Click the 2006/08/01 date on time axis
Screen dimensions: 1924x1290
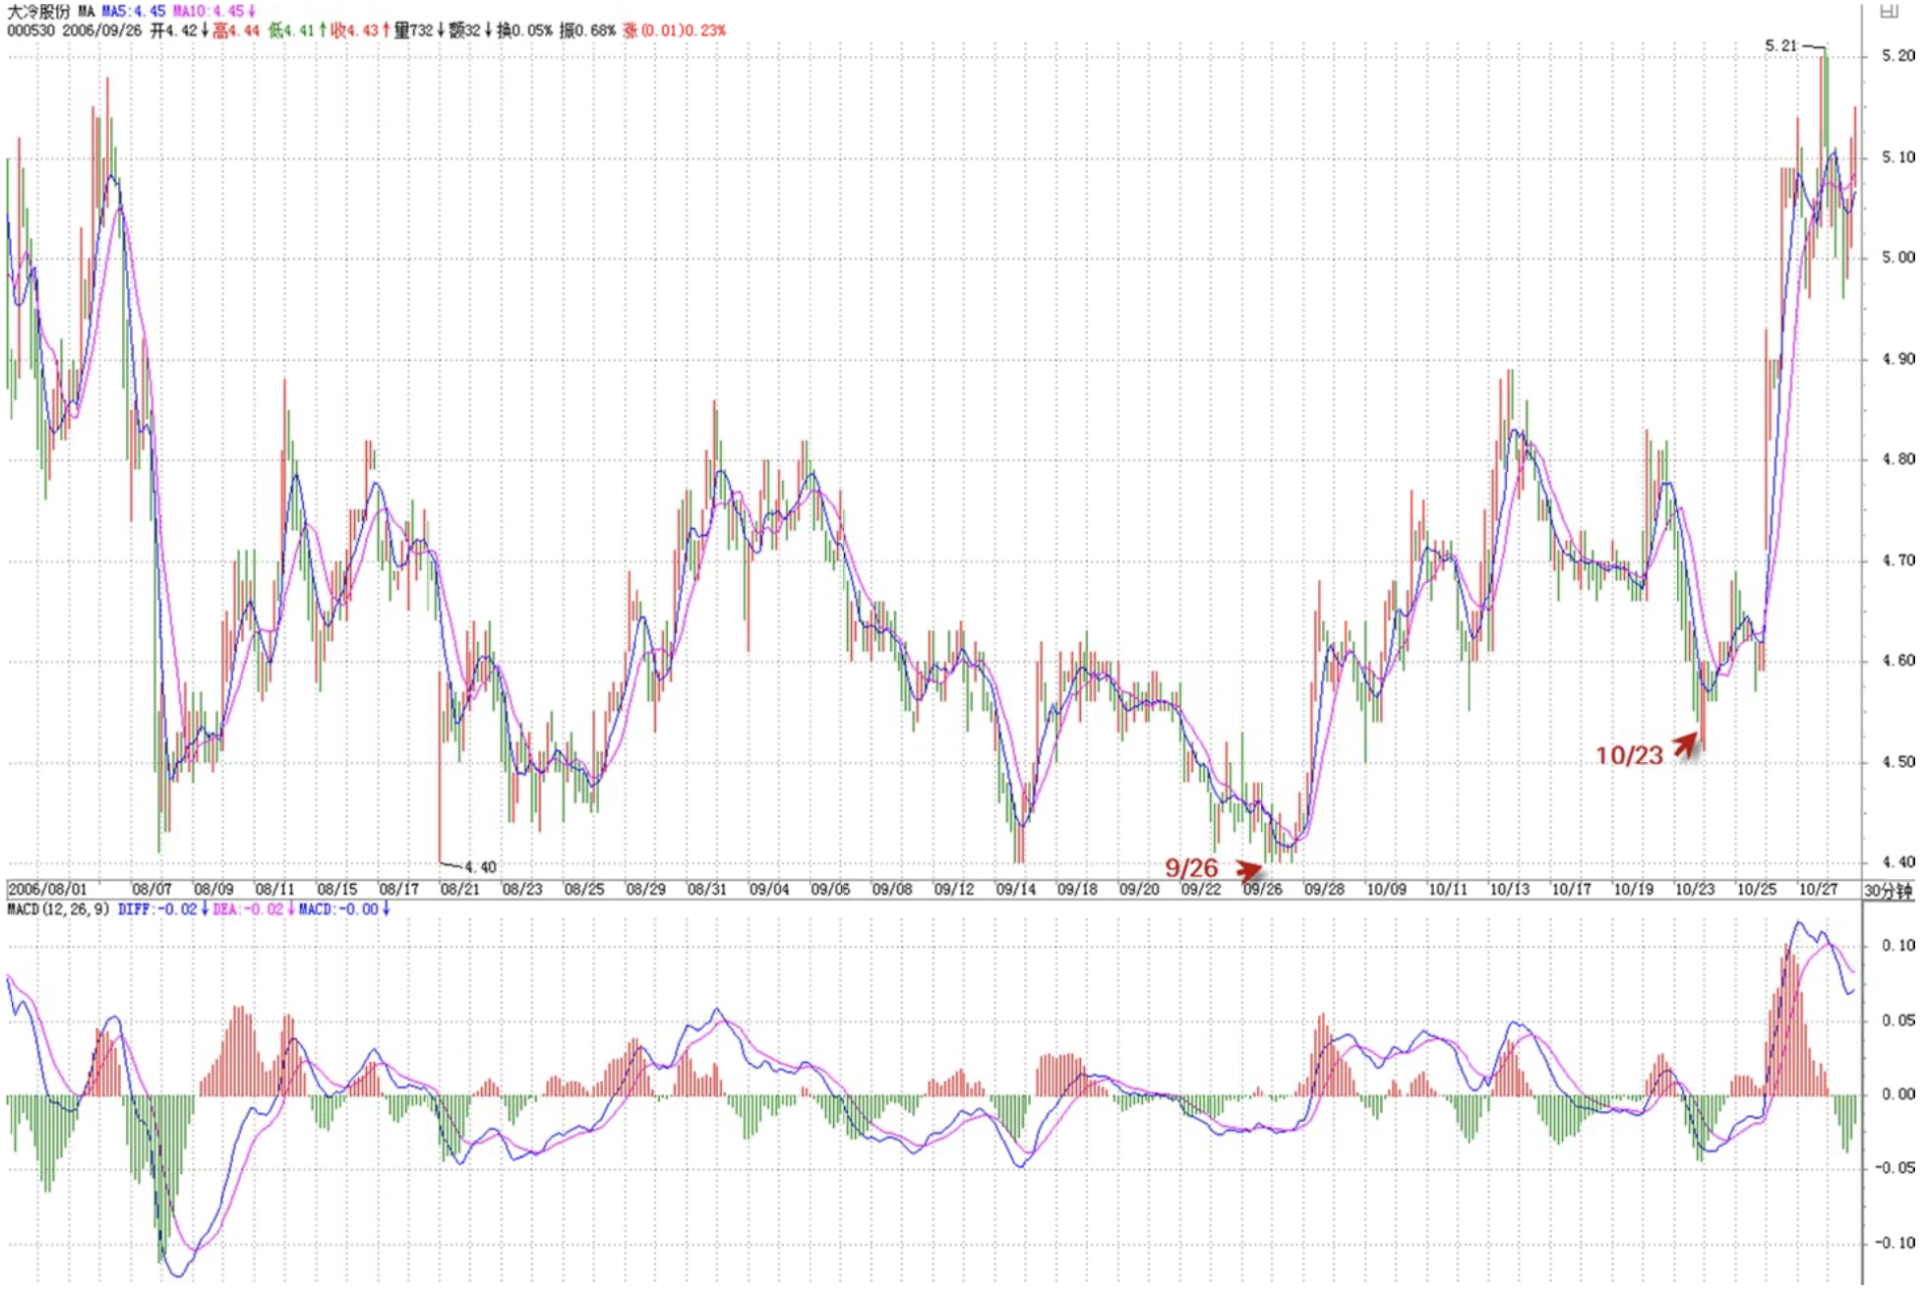tap(47, 890)
